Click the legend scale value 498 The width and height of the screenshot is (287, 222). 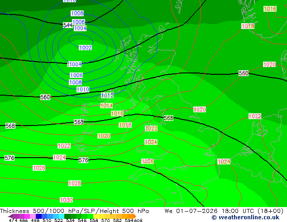click(35, 220)
